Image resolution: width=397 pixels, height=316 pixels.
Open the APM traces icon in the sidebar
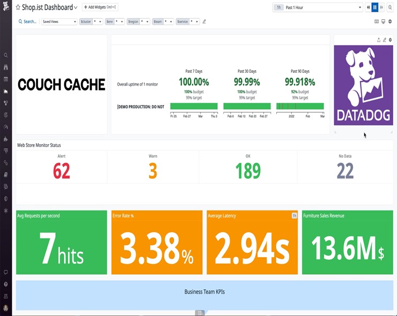[x=6, y=151]
